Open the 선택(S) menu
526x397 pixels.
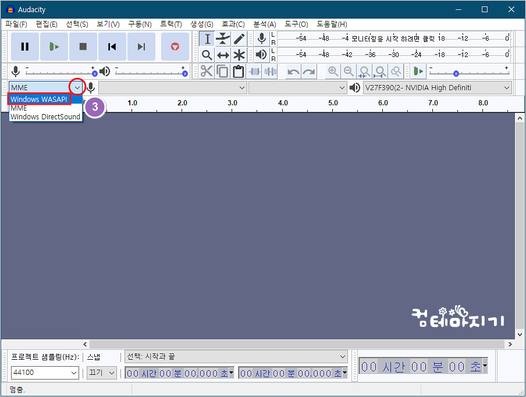(77, 24)
